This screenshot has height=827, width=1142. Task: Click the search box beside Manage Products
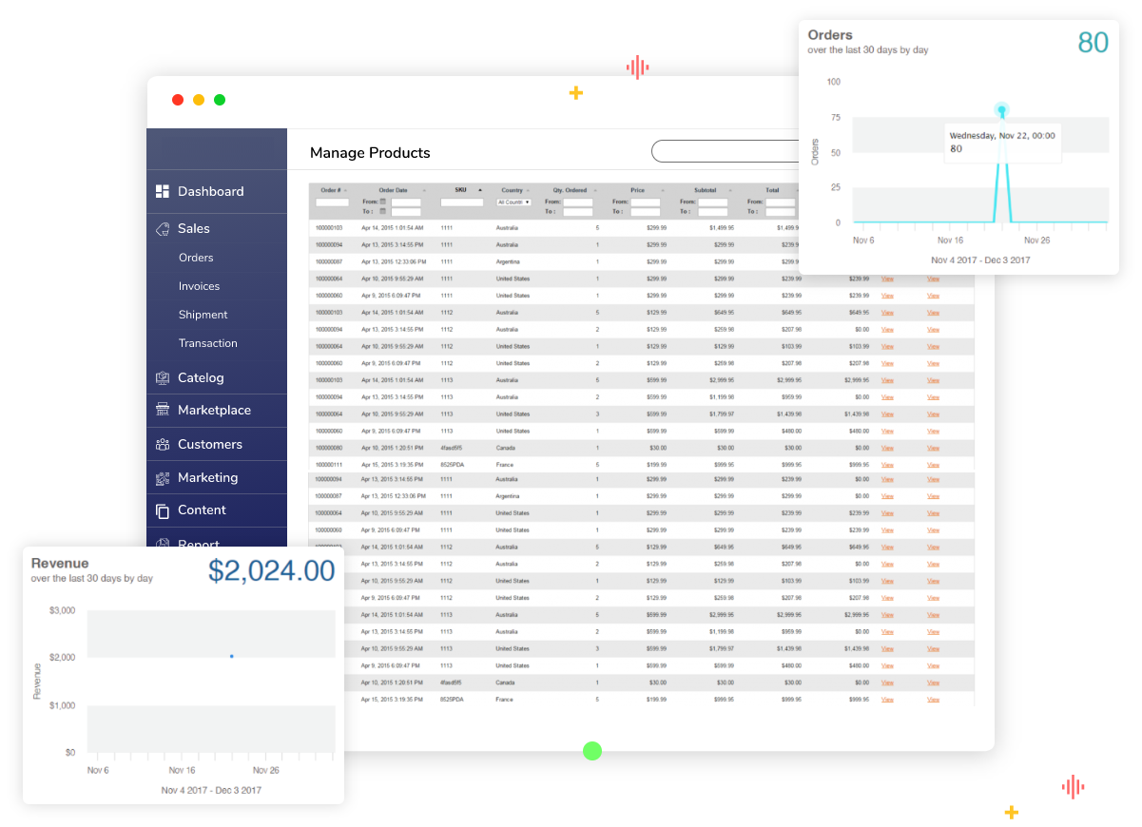click(725, 152)
